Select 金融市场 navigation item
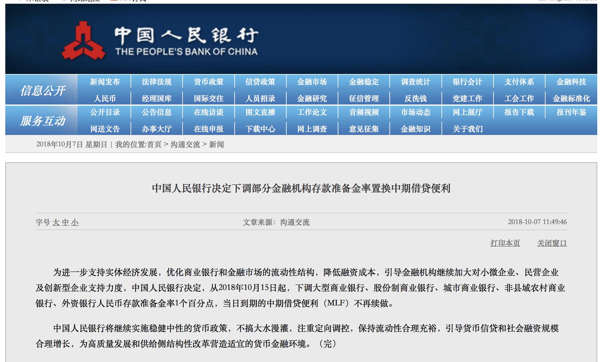The height and width of the screenshot is (362, 615). point(312,82)
